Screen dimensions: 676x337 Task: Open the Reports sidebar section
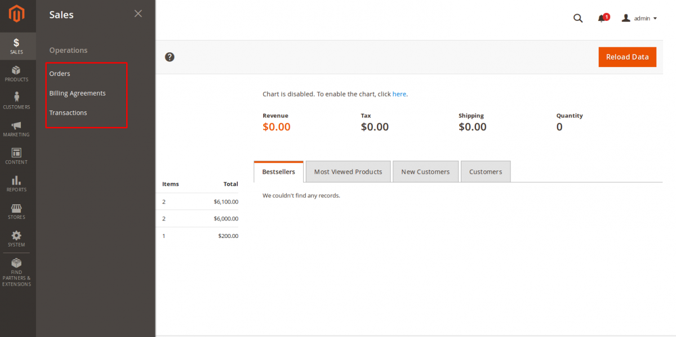click(x=17, y=183)
